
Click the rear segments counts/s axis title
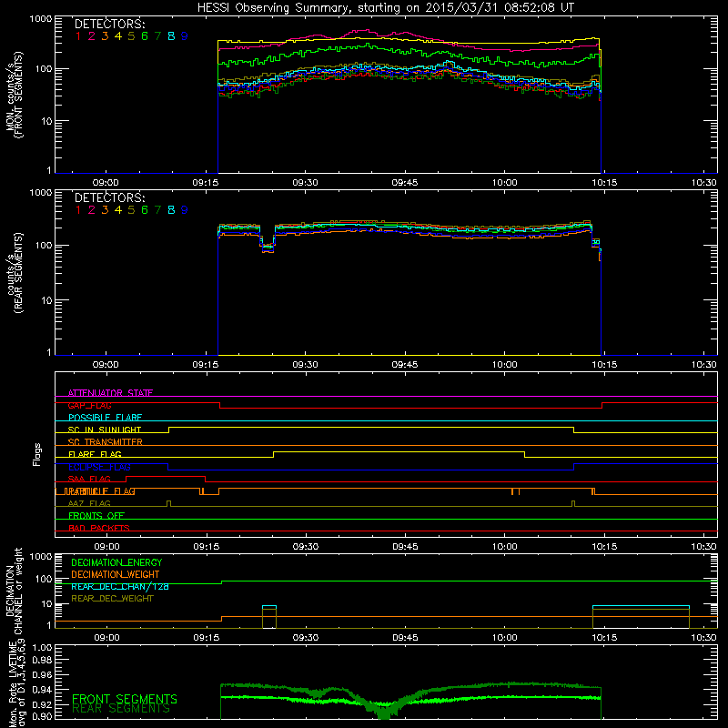click(15, 273)
